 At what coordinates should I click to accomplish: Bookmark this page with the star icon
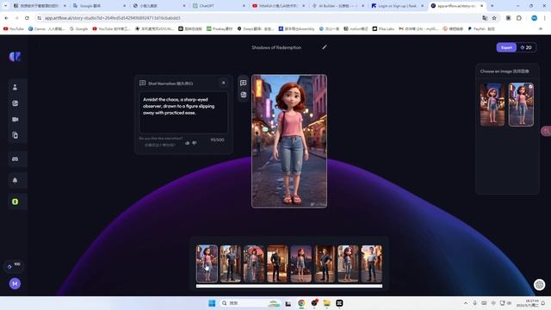pyautogui.click(x=494, y=18)
